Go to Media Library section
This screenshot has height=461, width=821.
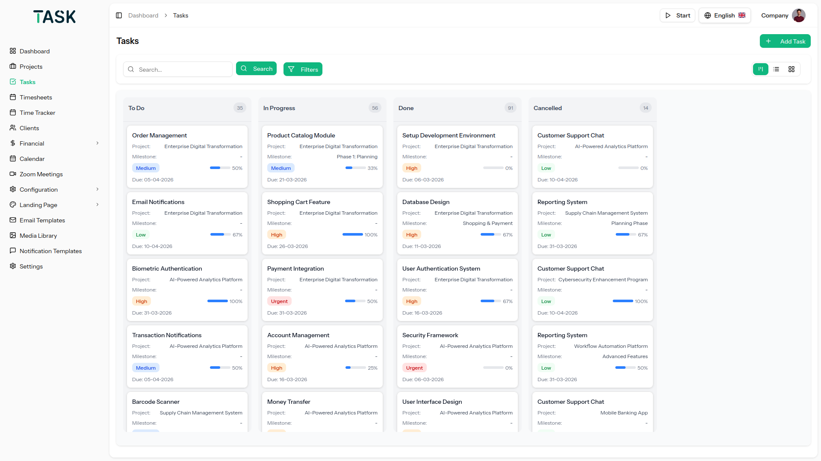(x=38, y=236)
